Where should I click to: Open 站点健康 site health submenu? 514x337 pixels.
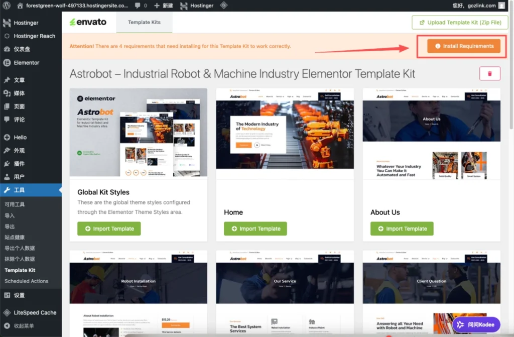coord(15,237)
